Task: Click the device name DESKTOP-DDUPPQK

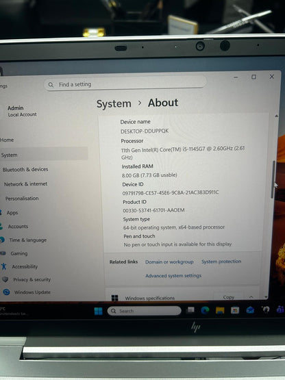Action: point(145,131)
